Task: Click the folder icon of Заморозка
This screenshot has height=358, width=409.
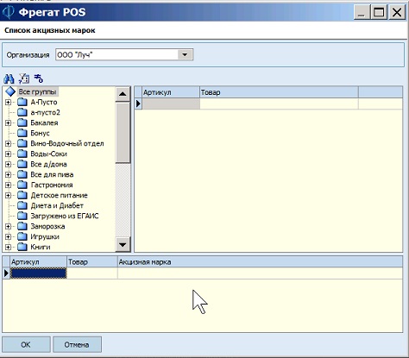Action: tap(22, 226)
